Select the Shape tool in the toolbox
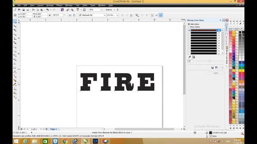The image size is (257, 144). tap(15, 26)
